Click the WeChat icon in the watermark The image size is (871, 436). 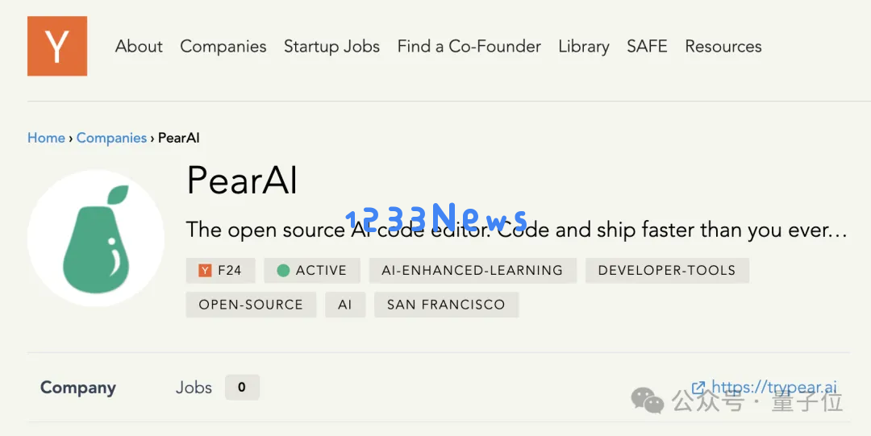(x=647, y=401)
